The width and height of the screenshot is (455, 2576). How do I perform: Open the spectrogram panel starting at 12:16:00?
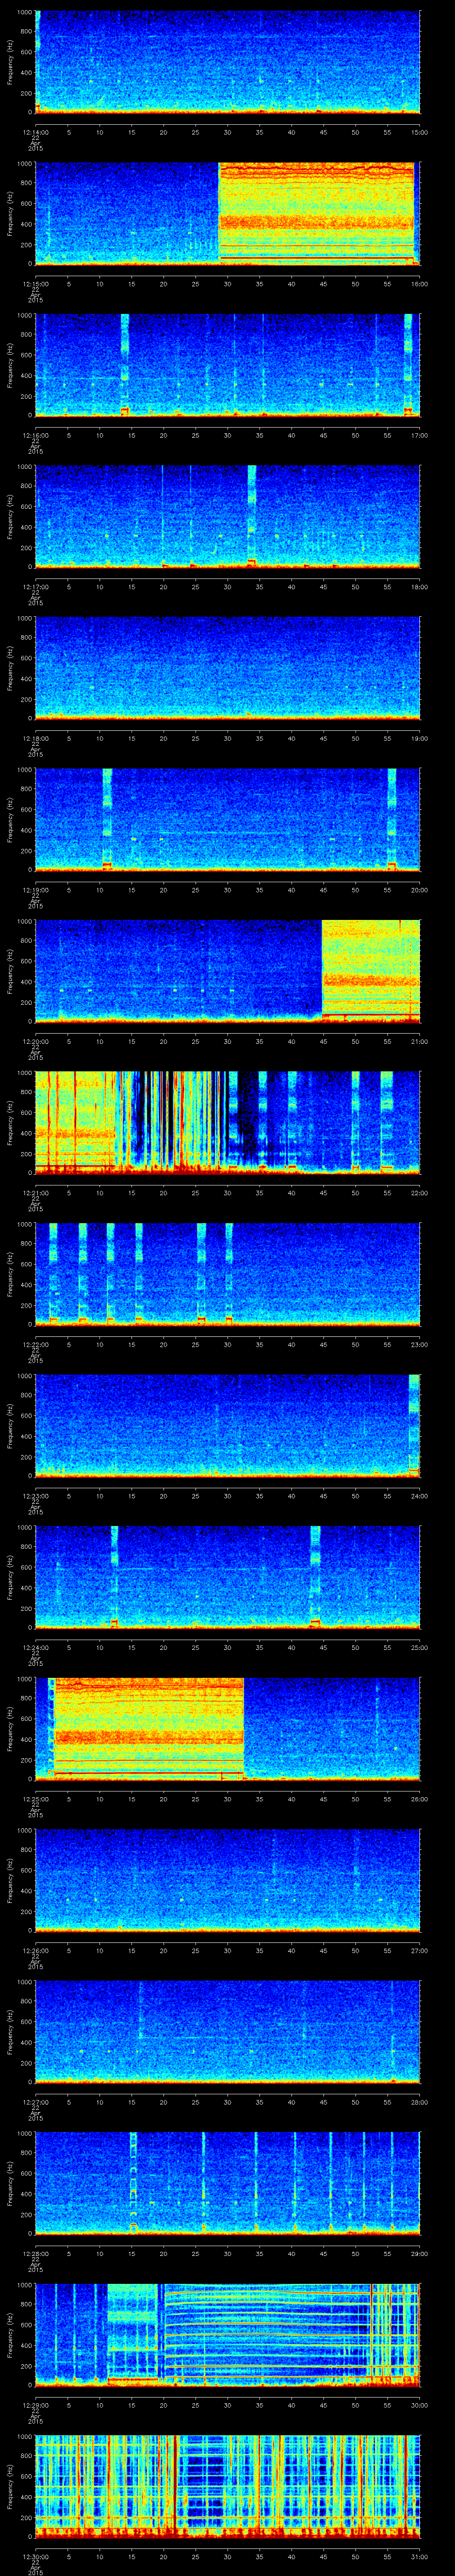click(228, 365)
